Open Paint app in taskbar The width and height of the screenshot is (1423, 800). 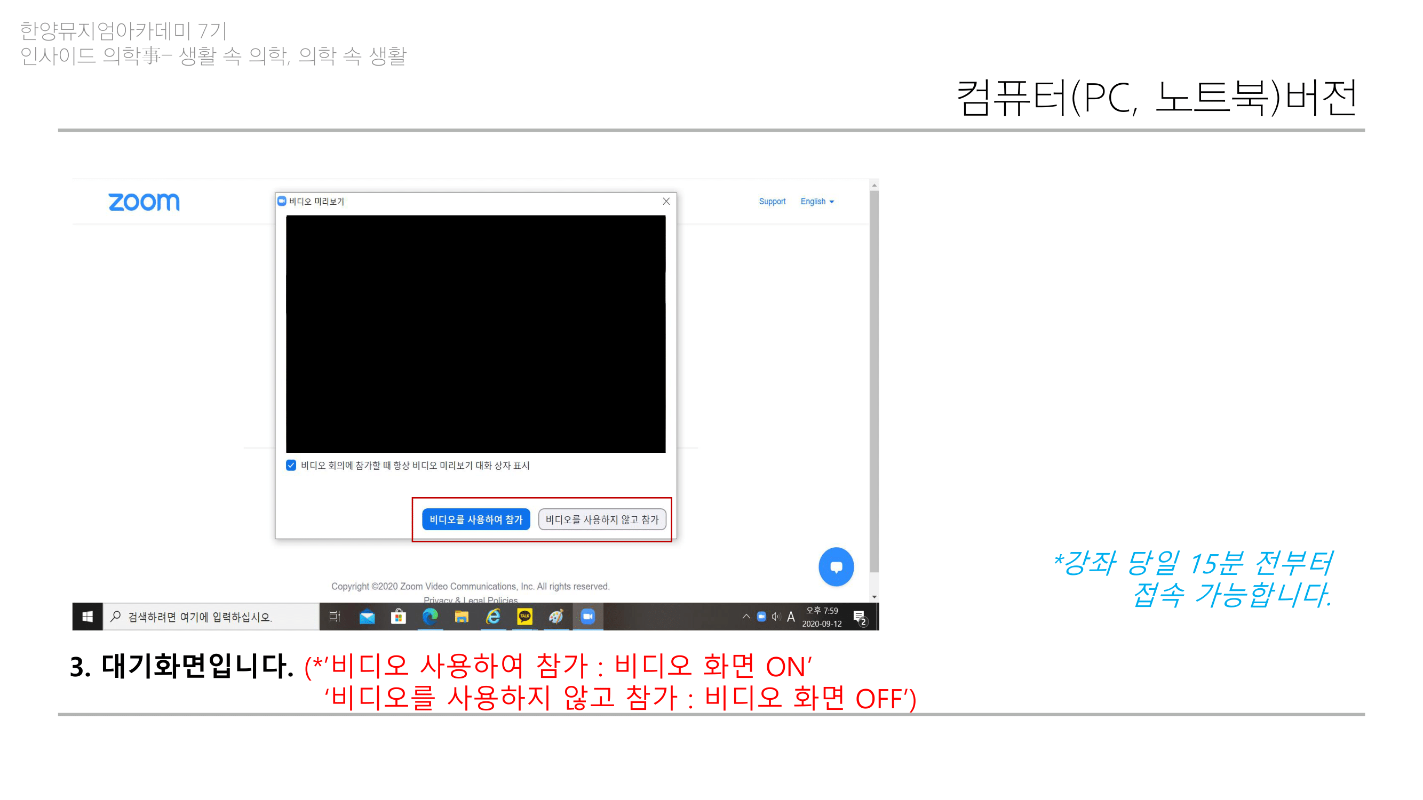pyautogui.click(x=556, y=617)
